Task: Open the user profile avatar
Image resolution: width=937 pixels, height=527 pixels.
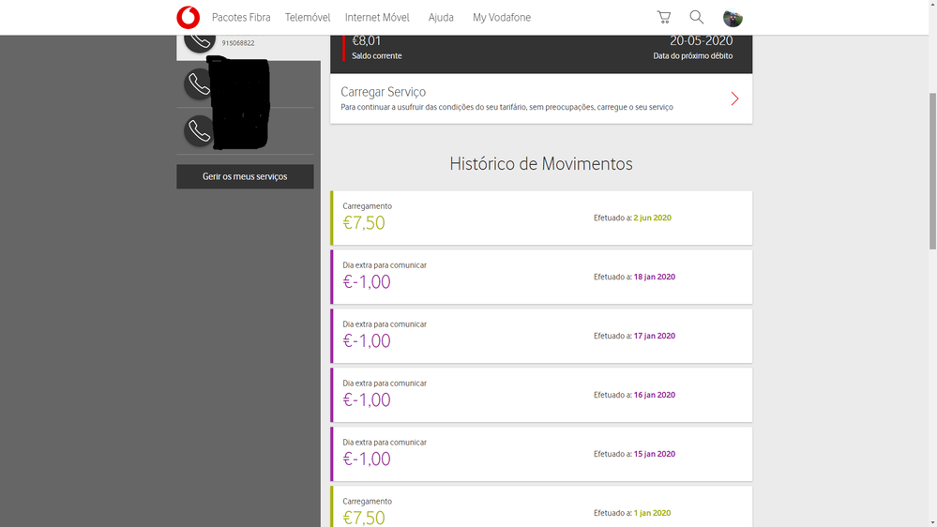Action: (733, 18)
